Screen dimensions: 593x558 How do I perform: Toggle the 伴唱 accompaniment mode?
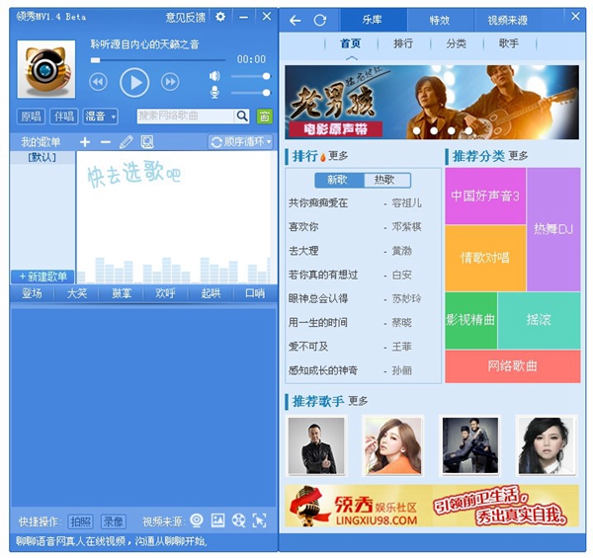click(63, 117)
